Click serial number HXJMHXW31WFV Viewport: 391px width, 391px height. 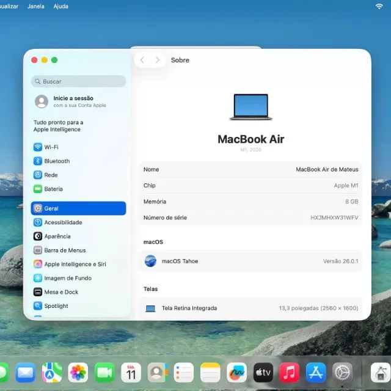point(334,217)
